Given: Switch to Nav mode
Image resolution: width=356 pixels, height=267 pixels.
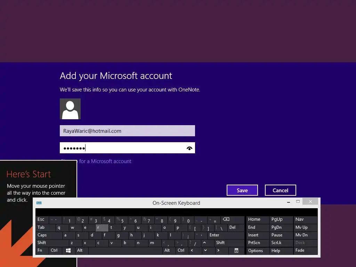Looking at the screenshot, I should point(305,220).
